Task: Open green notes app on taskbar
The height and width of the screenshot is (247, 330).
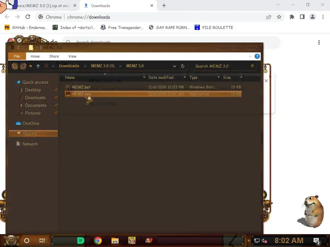Action: click(x=81, y=241)
